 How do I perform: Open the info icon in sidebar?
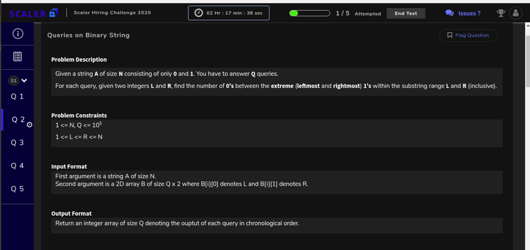(x=17, y=34)
